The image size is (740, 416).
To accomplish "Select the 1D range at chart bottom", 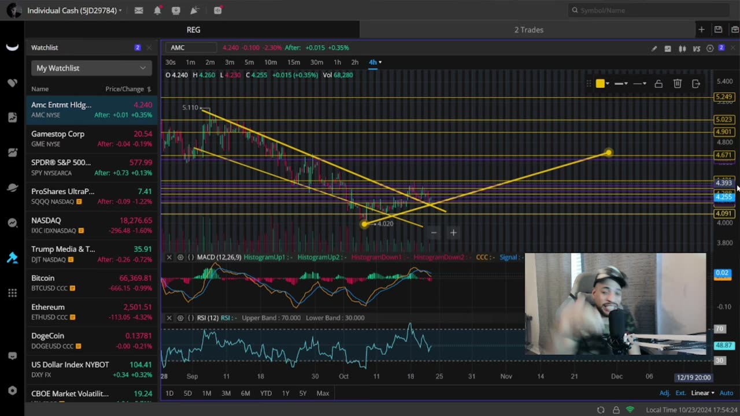I will point(169,393).
